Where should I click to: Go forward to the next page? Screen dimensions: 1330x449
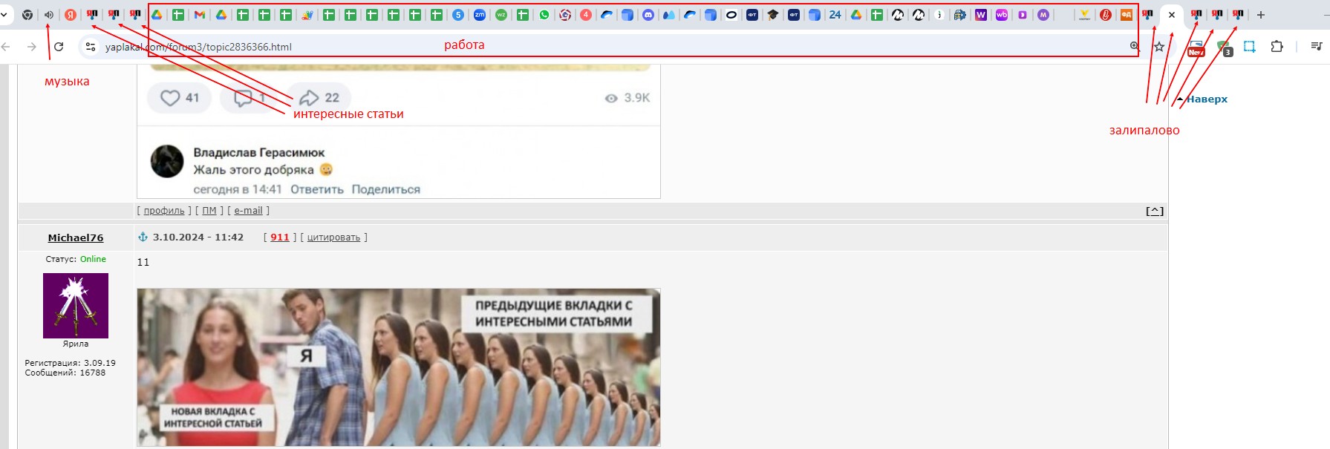(31, 47)
